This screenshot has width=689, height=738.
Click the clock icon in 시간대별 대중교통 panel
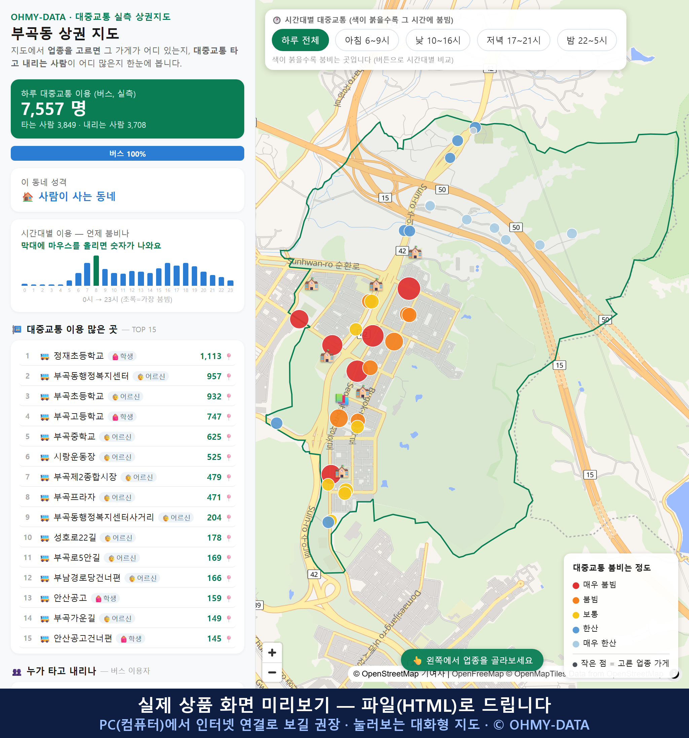click(276, 20)
